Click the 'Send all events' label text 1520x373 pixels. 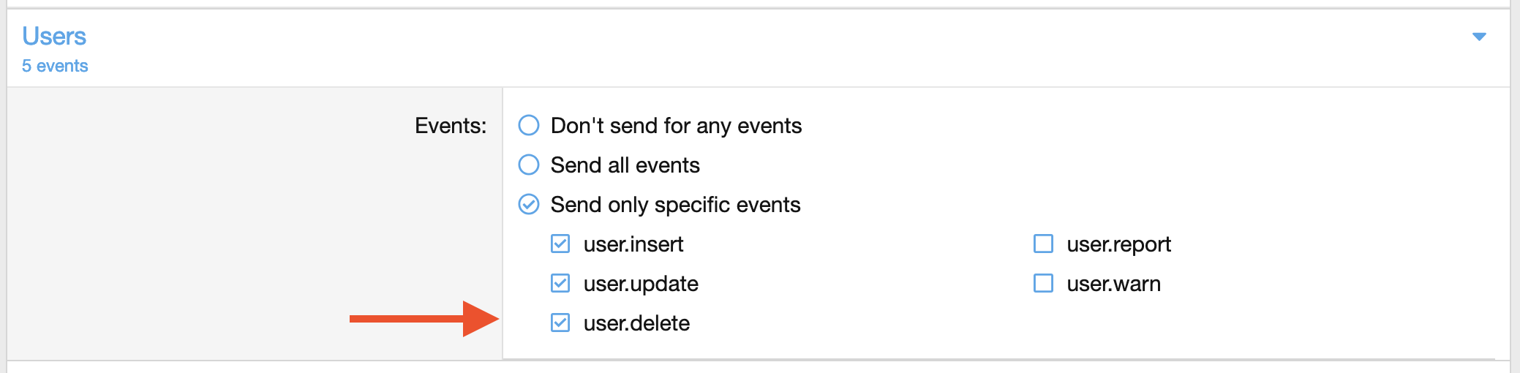pos(625,165)
